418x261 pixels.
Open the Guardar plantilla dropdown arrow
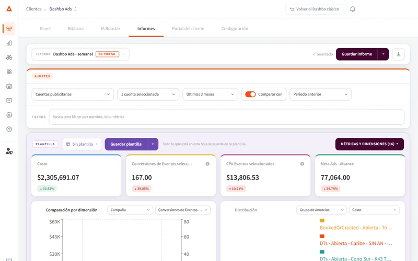point(153,144)
